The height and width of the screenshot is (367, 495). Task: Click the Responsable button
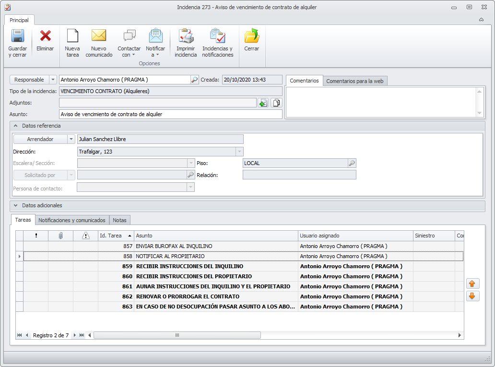point(29,80)
